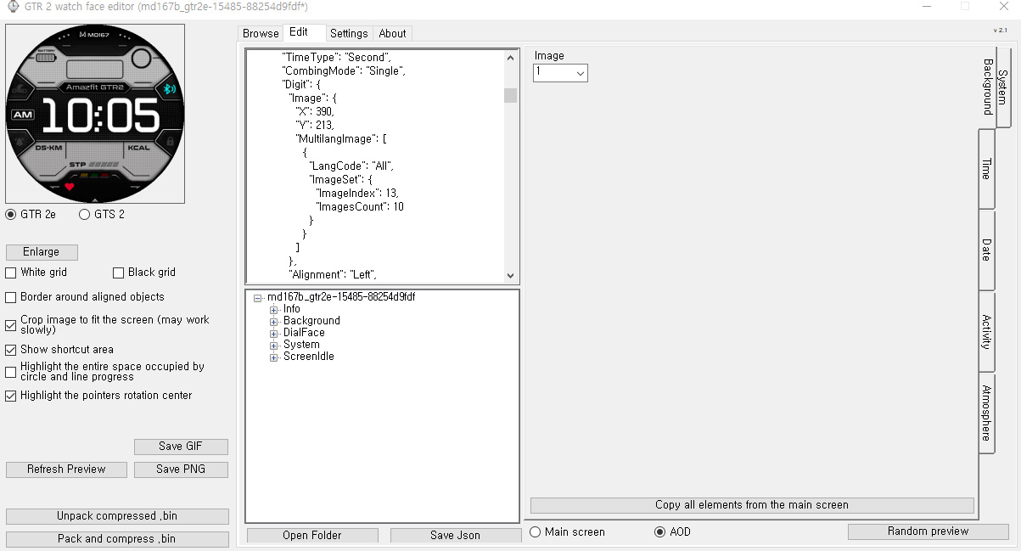Screen dimensions: 1021x551
Task: Click the Open Folder button
Action: coord(312,536)
